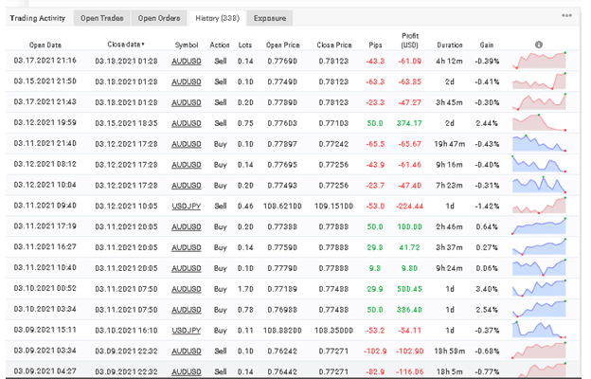Click the info icon in table header
Image resolution: width=591 pixels, height=379 pixels.
coord(539,45)
